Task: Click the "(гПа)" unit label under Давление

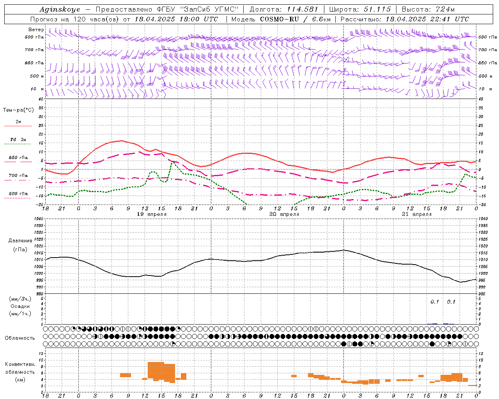Action: click(20, 249)
